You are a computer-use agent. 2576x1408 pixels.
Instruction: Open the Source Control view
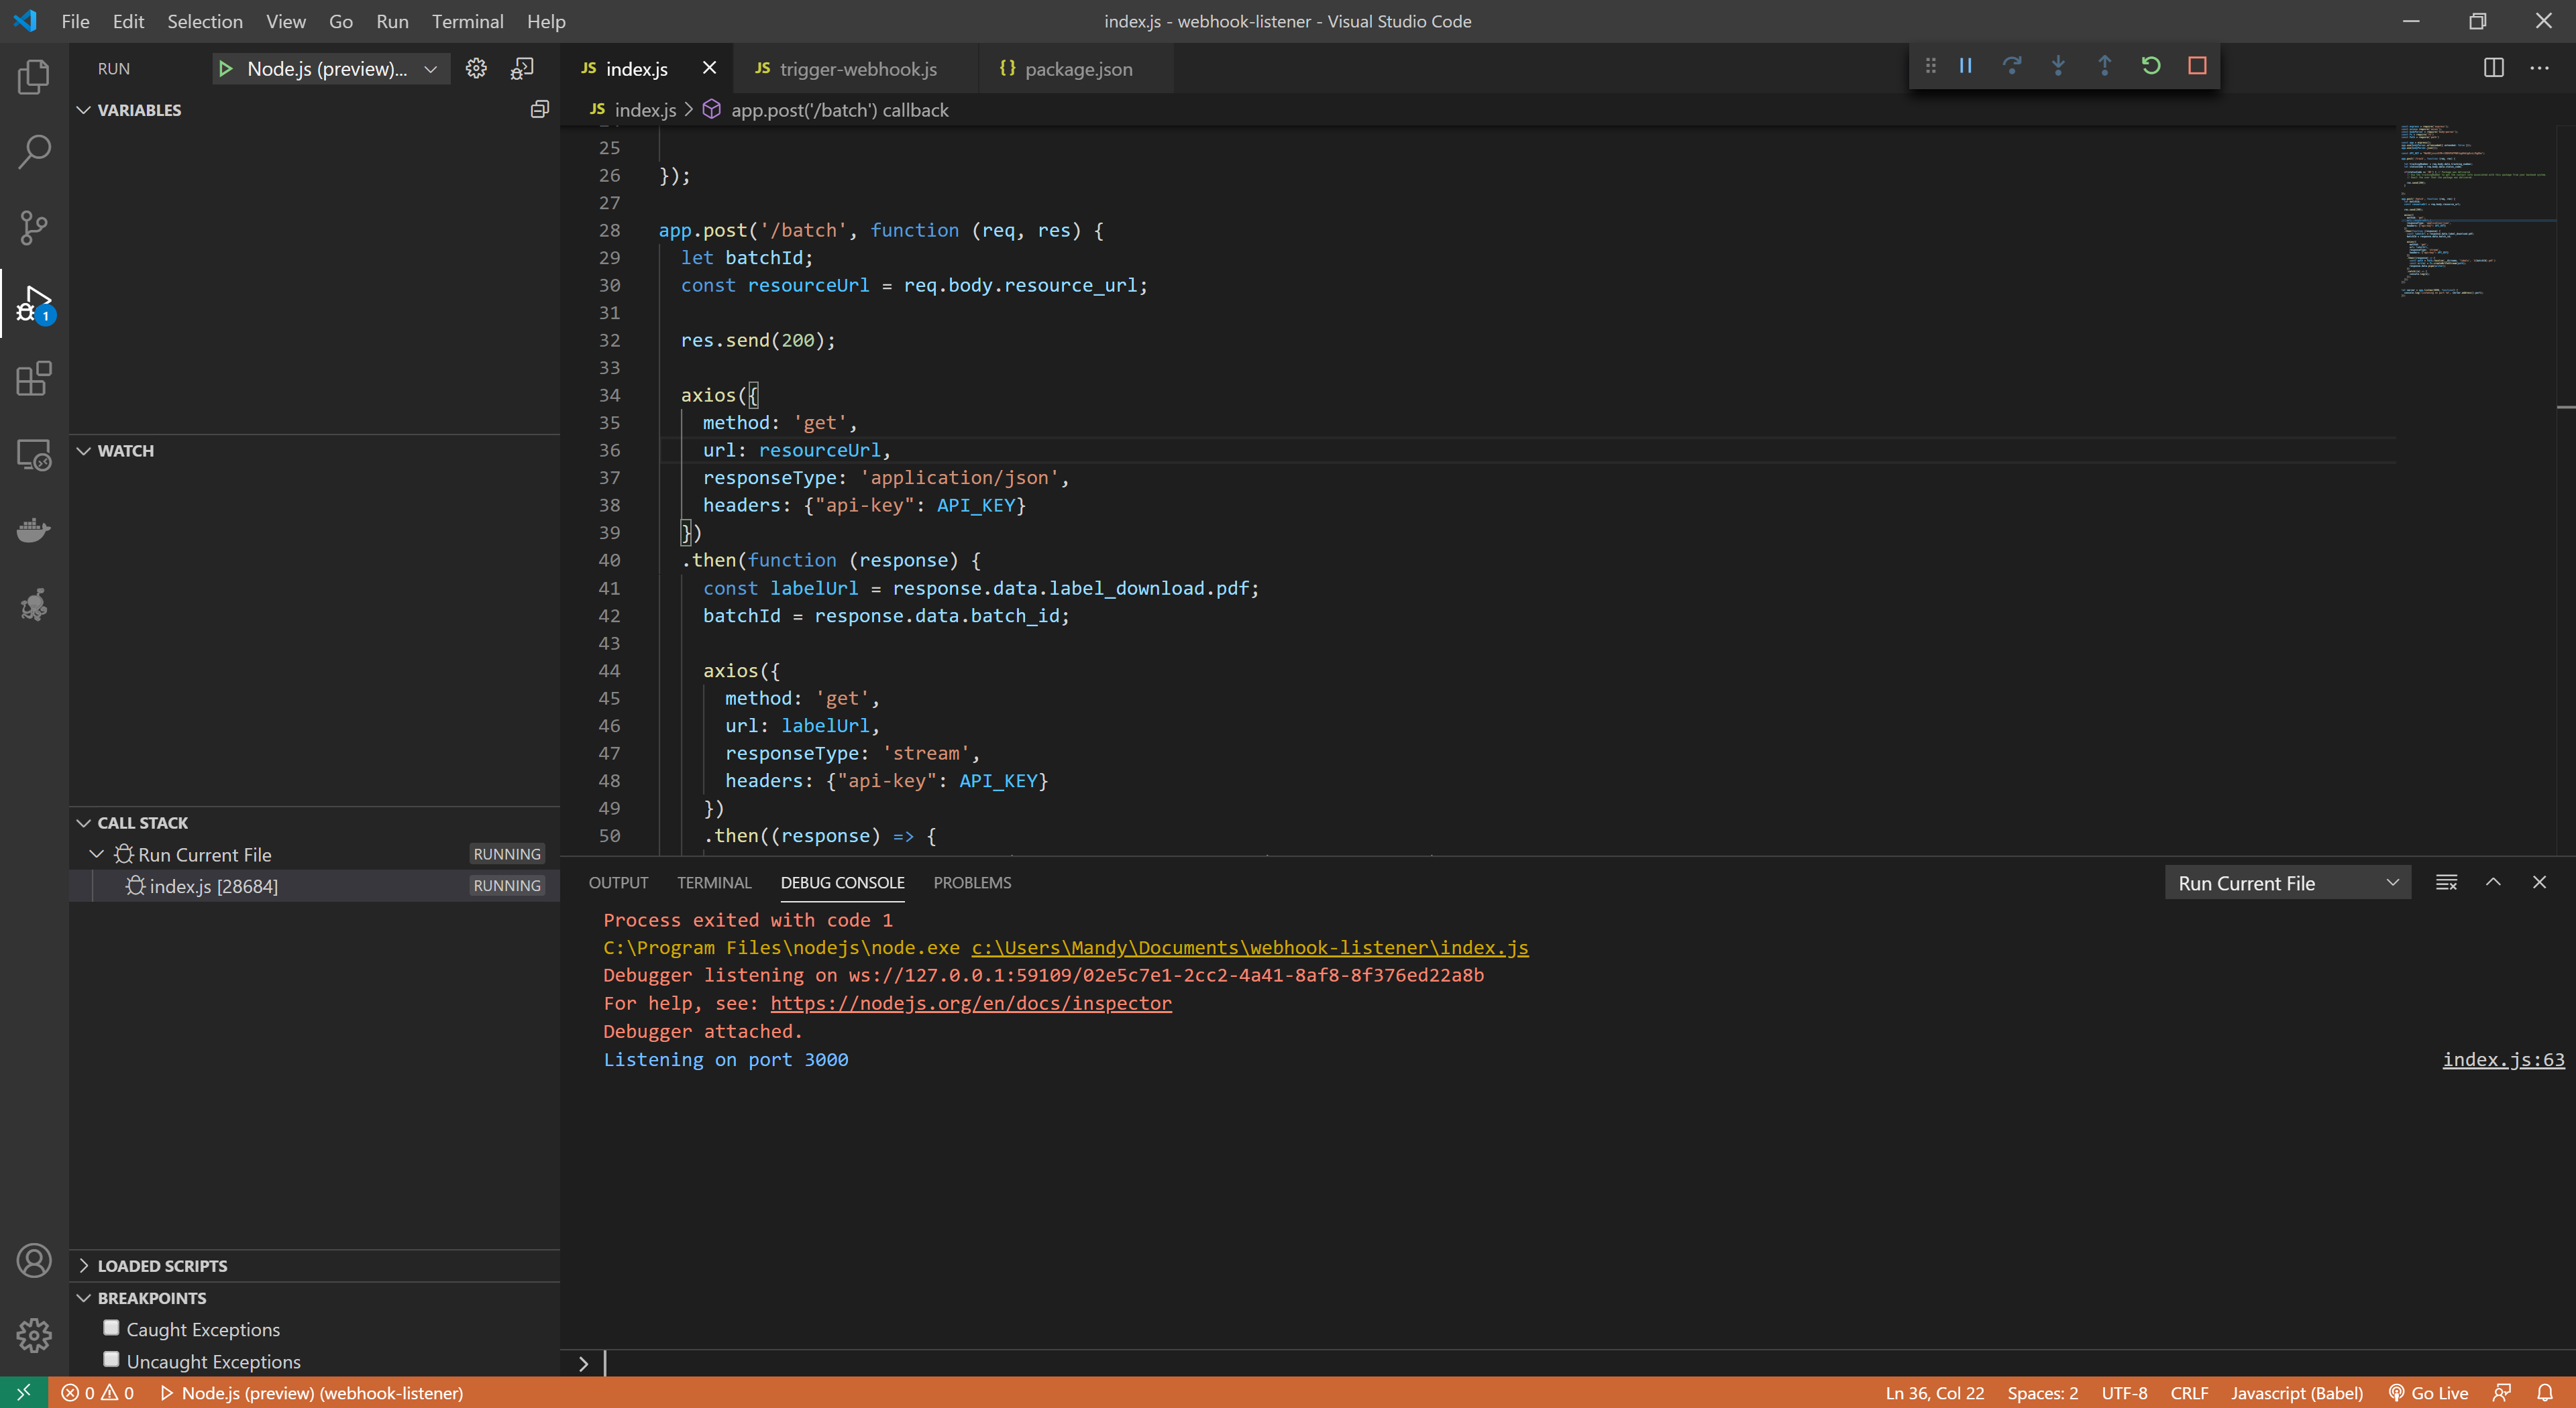[34, 228]
